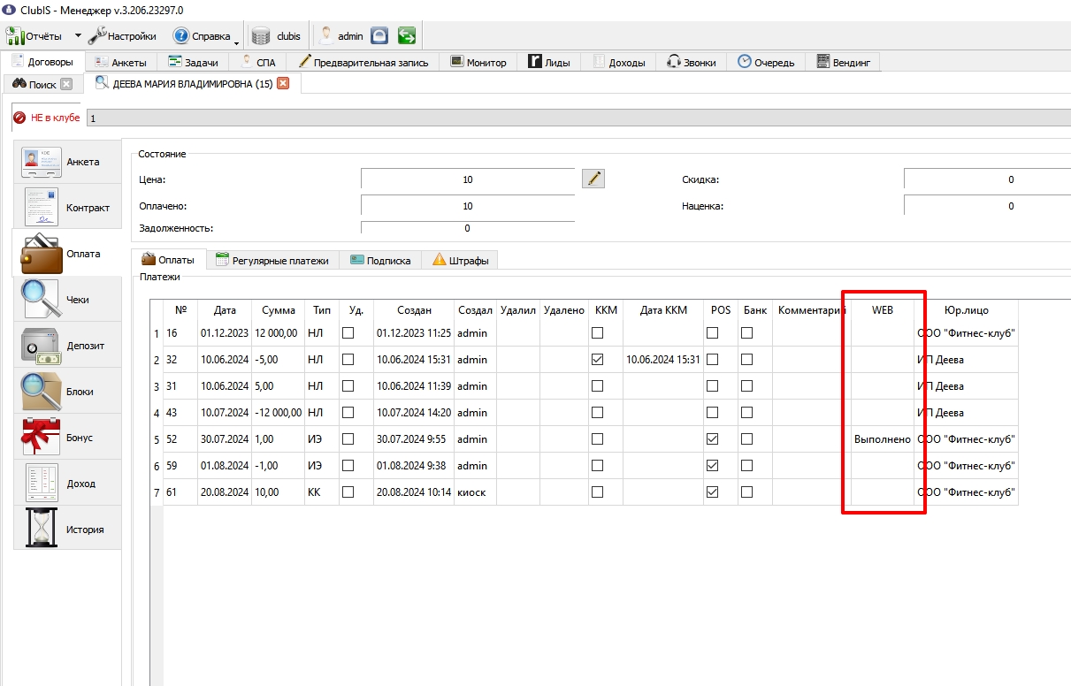This screenshot has width=1071, height=686.
Task: Switch to the Задачи tab
Action: [x=194, y=63]
